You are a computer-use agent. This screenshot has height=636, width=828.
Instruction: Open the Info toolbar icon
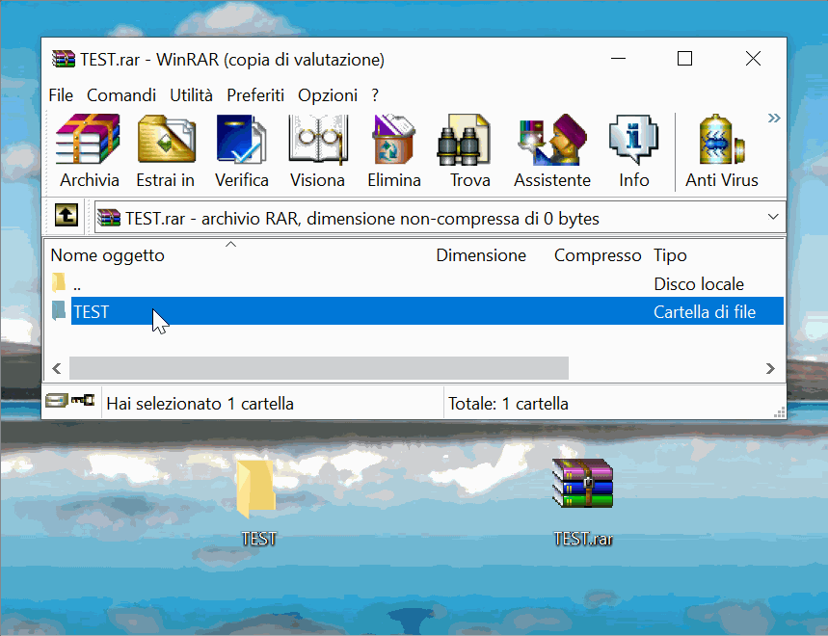pos(633,140)
